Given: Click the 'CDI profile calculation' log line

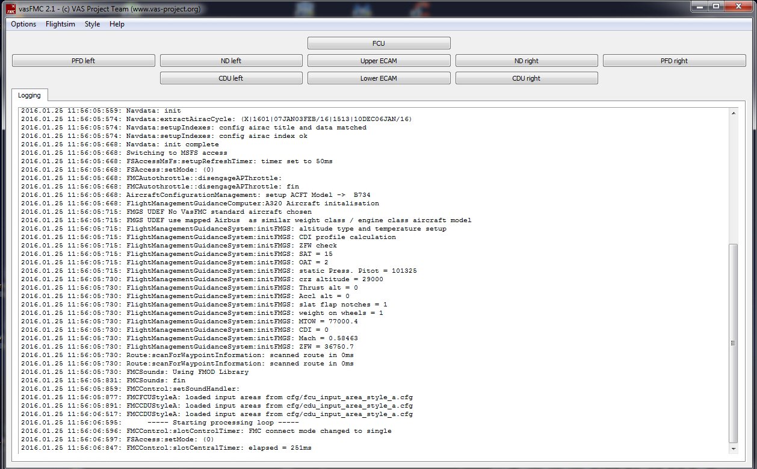Looking at the screenshot, I should point(208,237).
